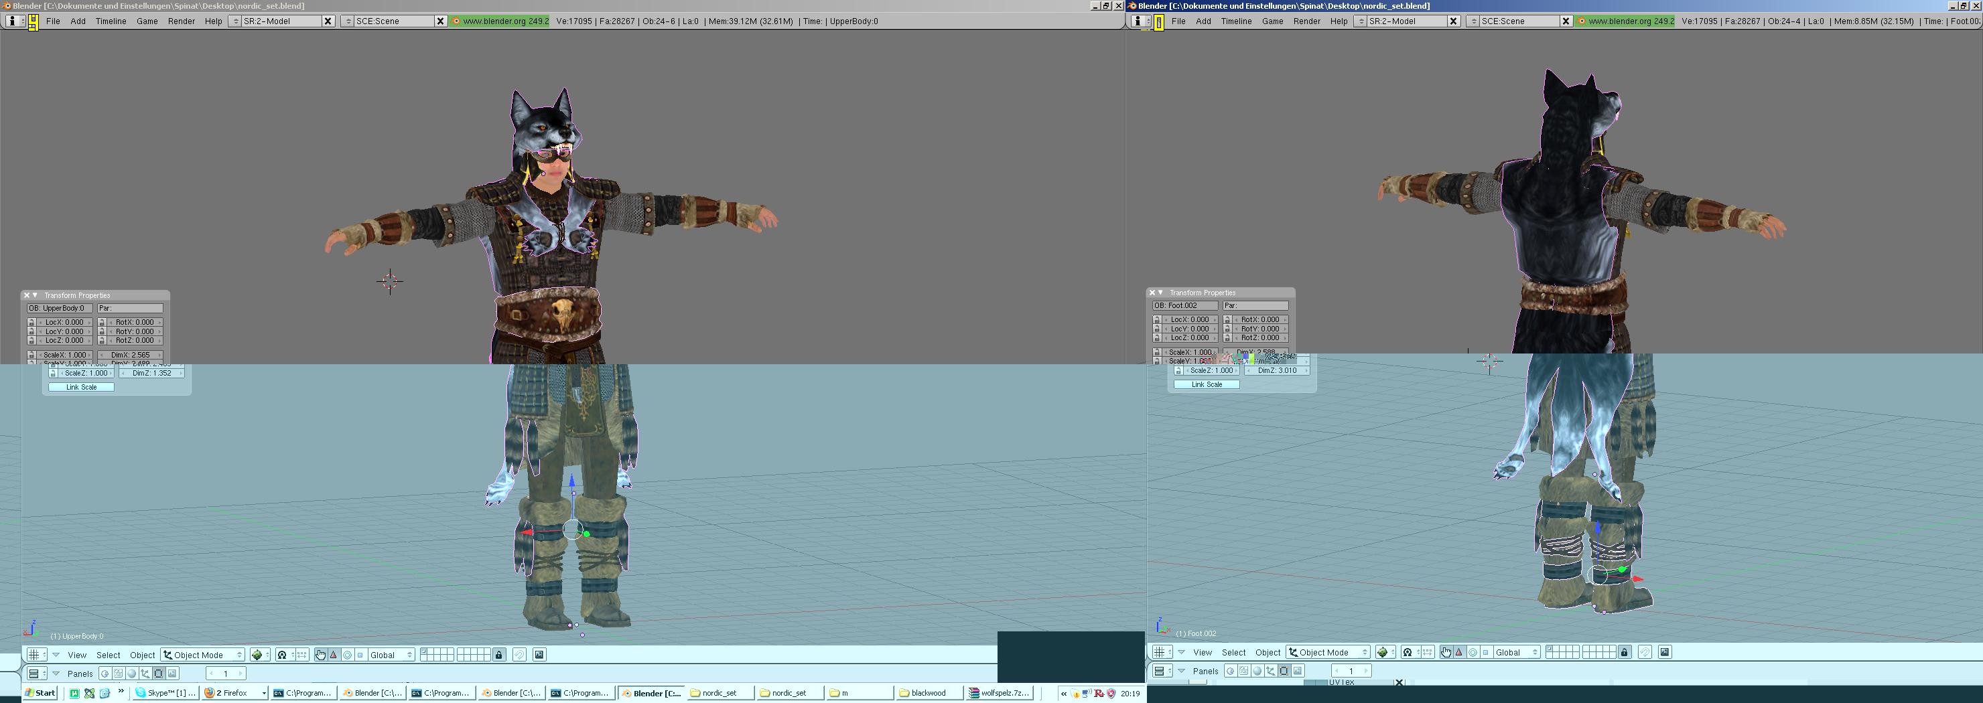Click the Logic panel icon in left buttons header
Image resolution: width=1983 pixels, height=703 pixels.
coord(105,674)
